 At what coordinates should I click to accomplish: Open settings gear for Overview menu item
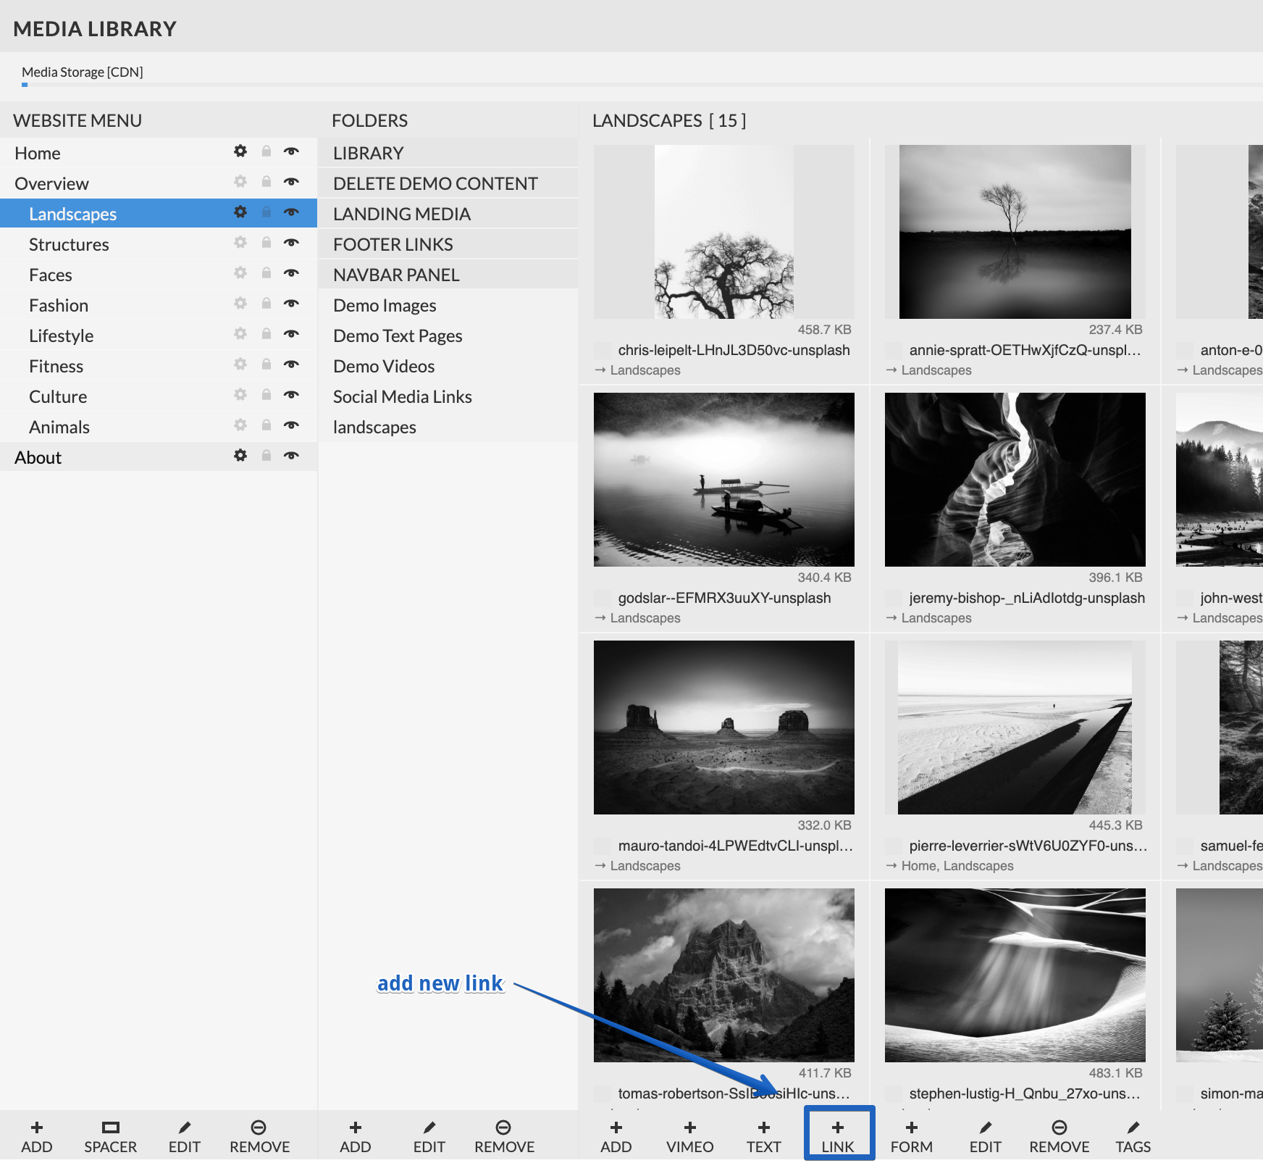[240, 182]
